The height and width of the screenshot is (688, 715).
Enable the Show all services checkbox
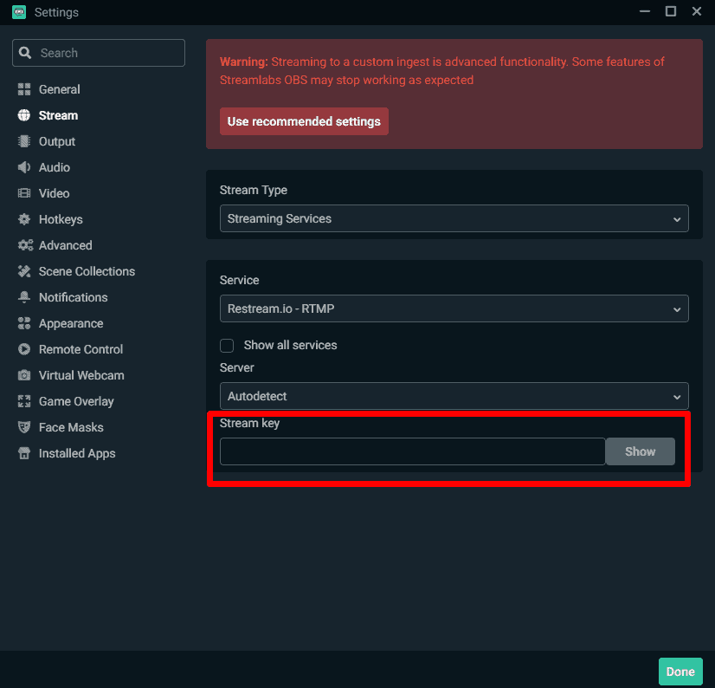click(227, 346)
